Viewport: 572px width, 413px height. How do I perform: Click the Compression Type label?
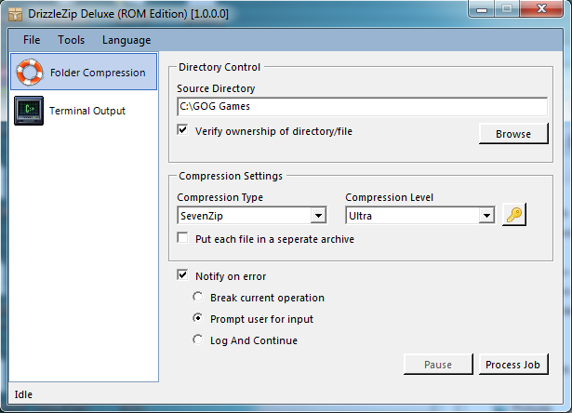pos(220,197)
